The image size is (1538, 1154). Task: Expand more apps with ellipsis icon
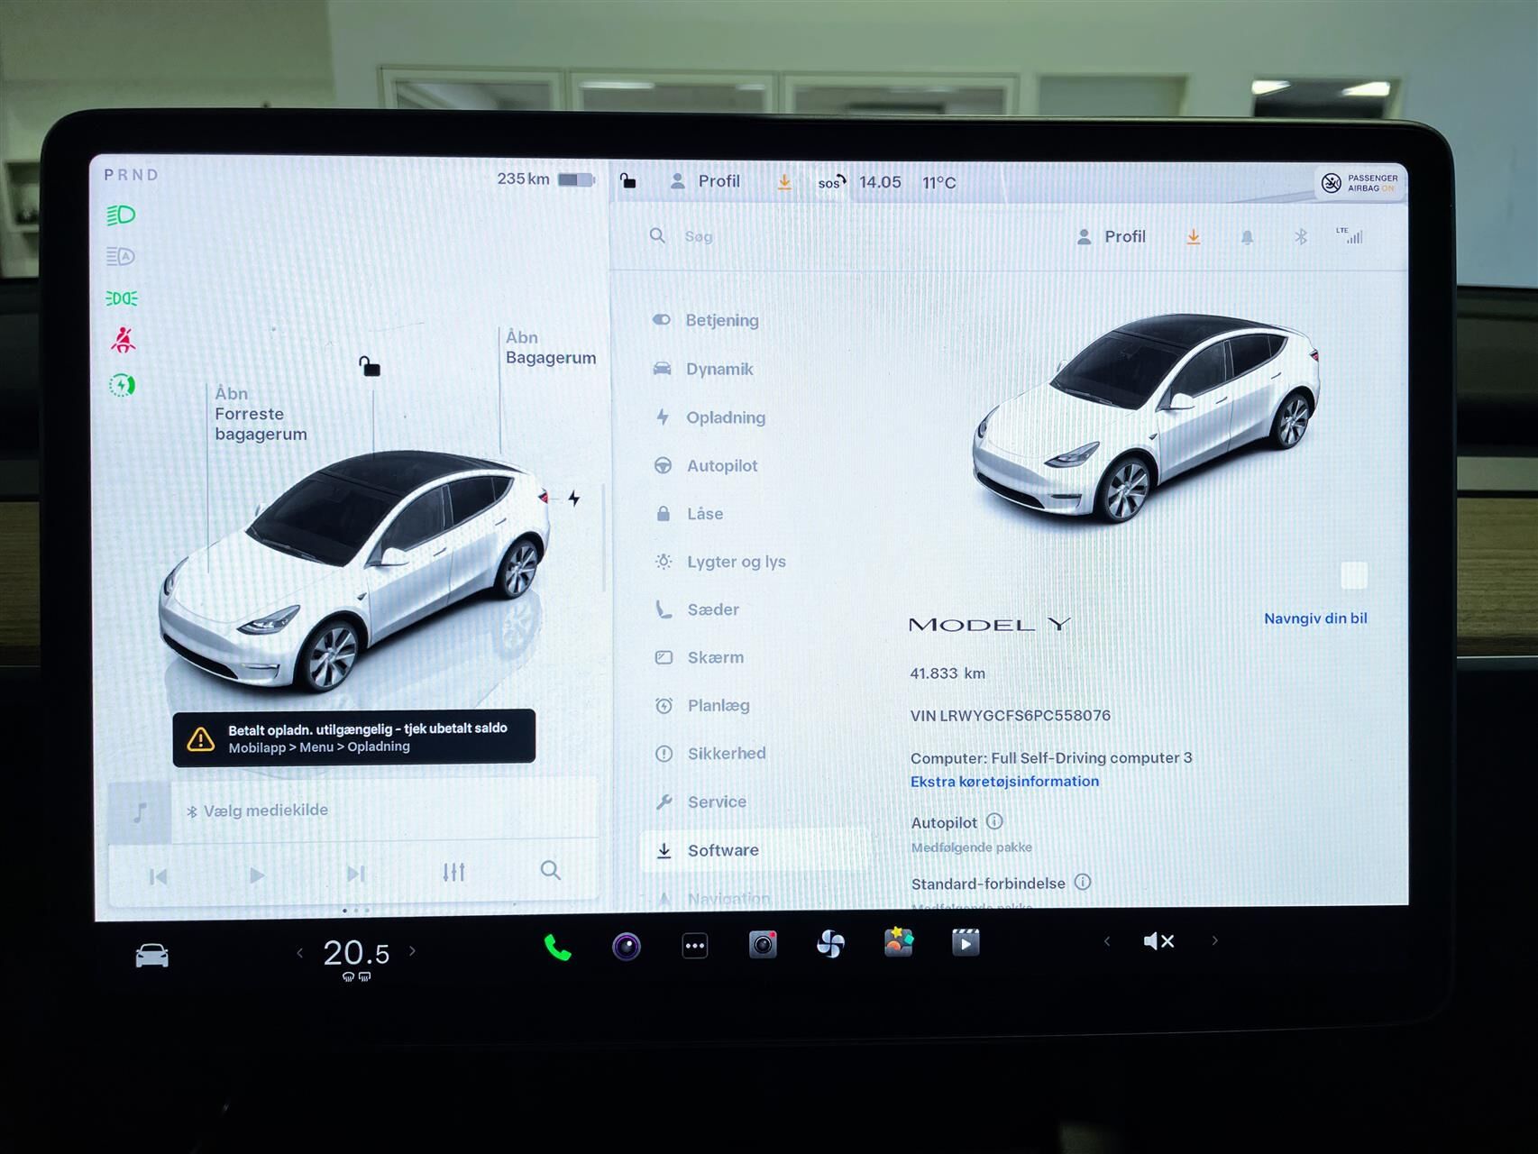coord(694,944)
